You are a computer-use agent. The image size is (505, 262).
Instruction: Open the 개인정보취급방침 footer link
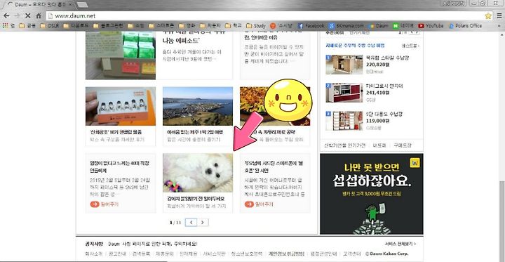tap(287, 254)
